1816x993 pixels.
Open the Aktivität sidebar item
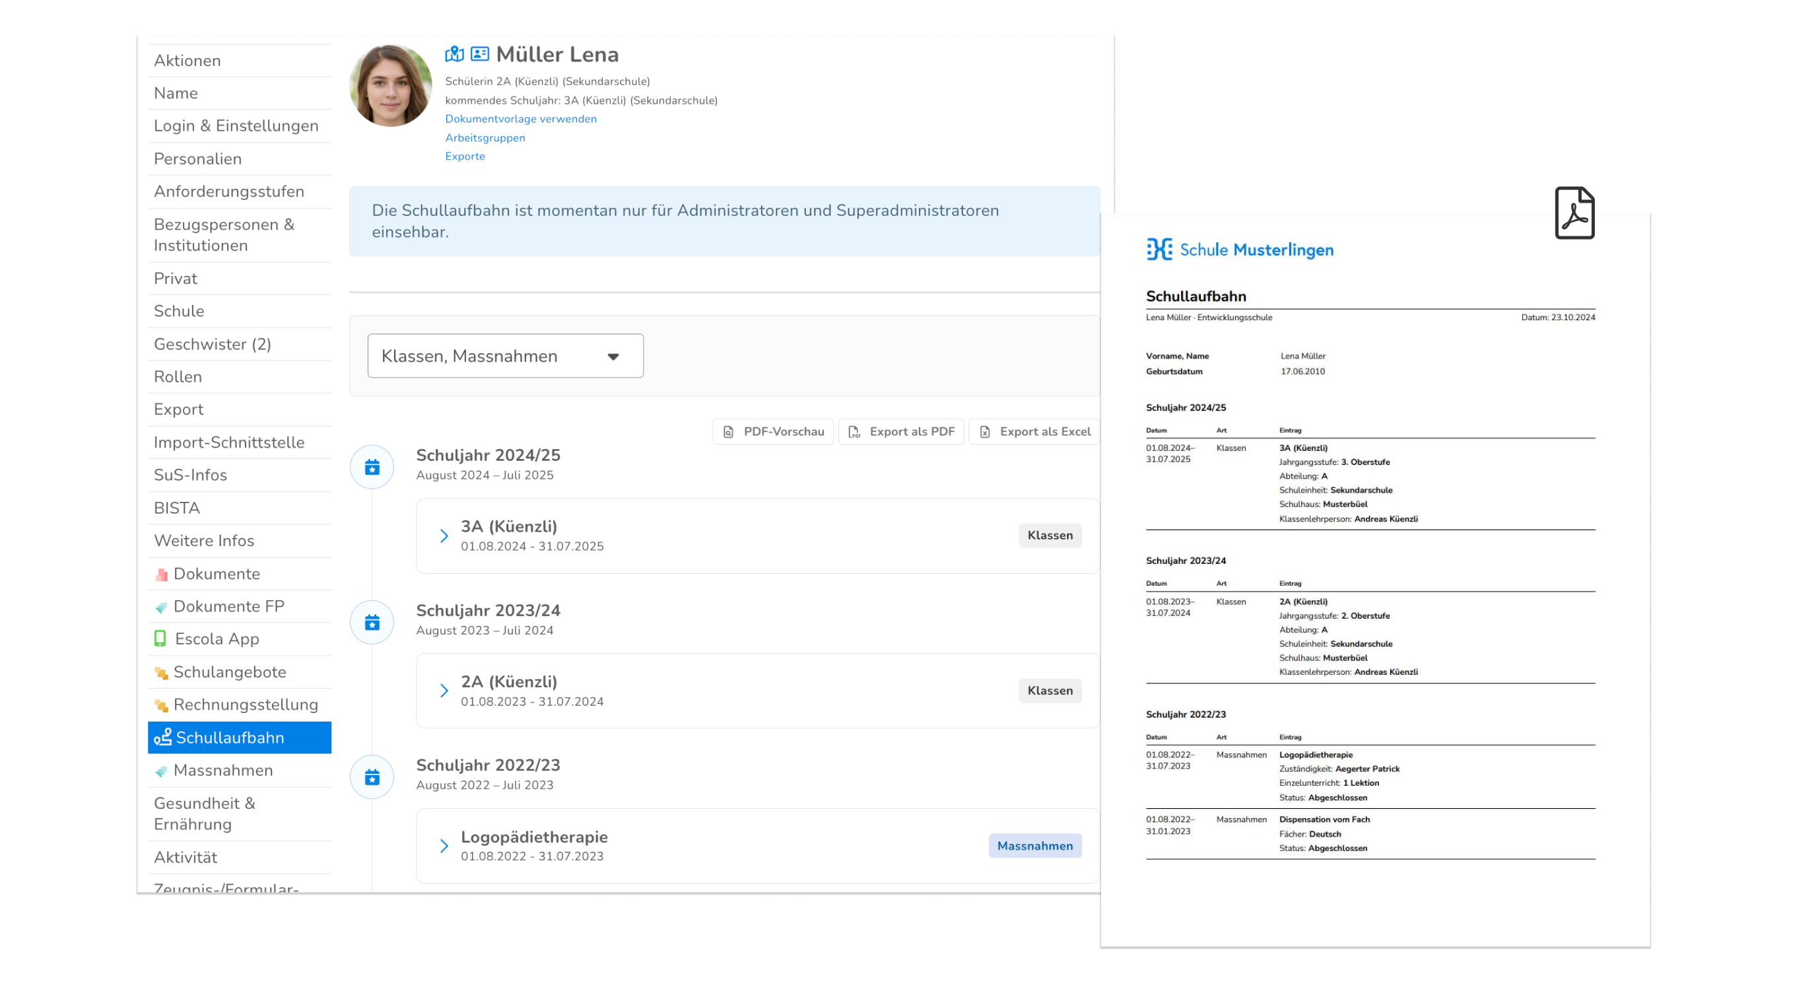(x=239, y=858)
